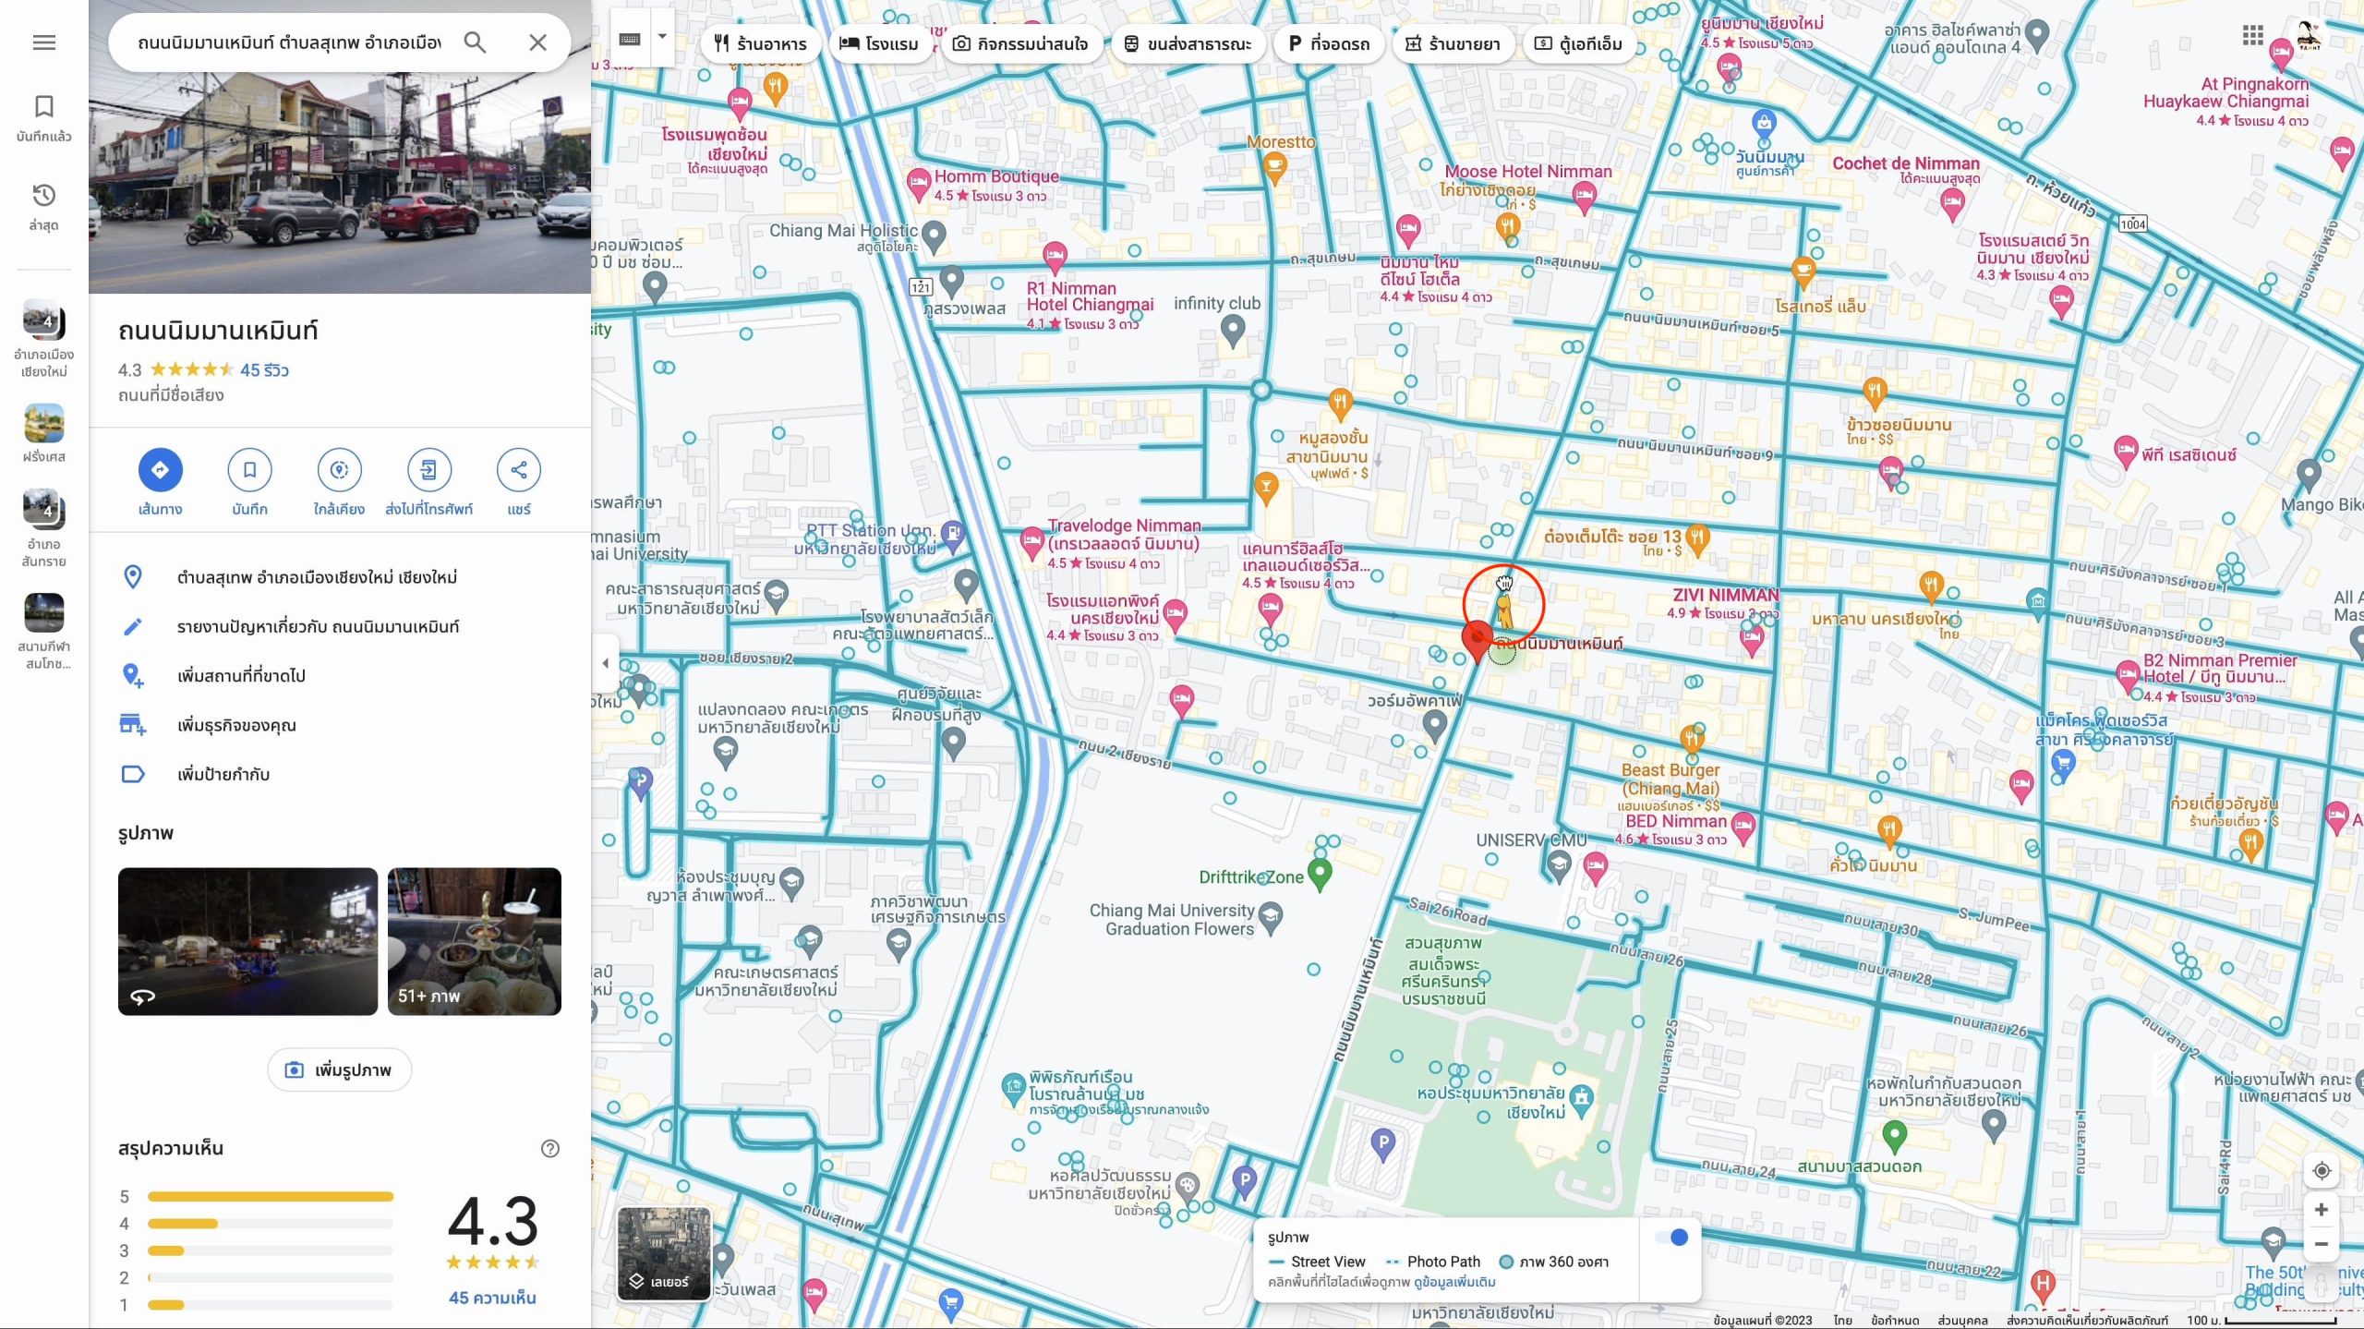Open the Google apps grid icon
The width and height of the screenshot is (2364, 1329).
pyautogui.click(x=2252, y=36)
